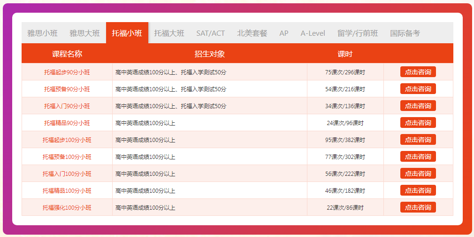Viewport: 474px width, 237px height.
Task: Click 招生对象 text in 托福入门100分小班 row
Action: 145,174
